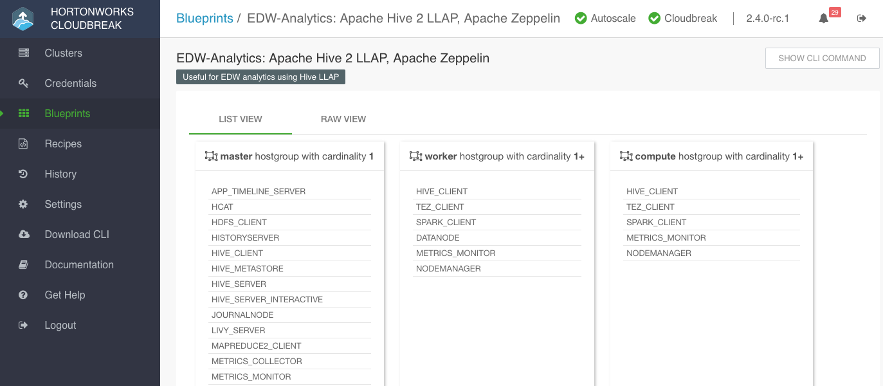Click the Blueprints grid icon

(x=24, y=113)
